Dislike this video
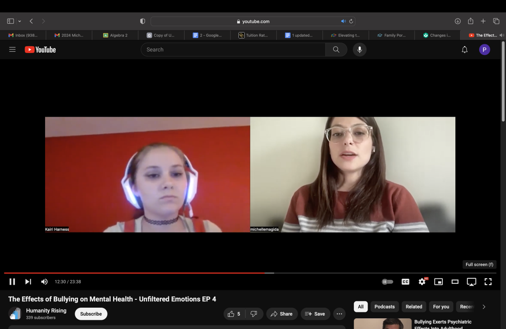Image resolution: width=506 pixels, height=329 pixels. 254,314
